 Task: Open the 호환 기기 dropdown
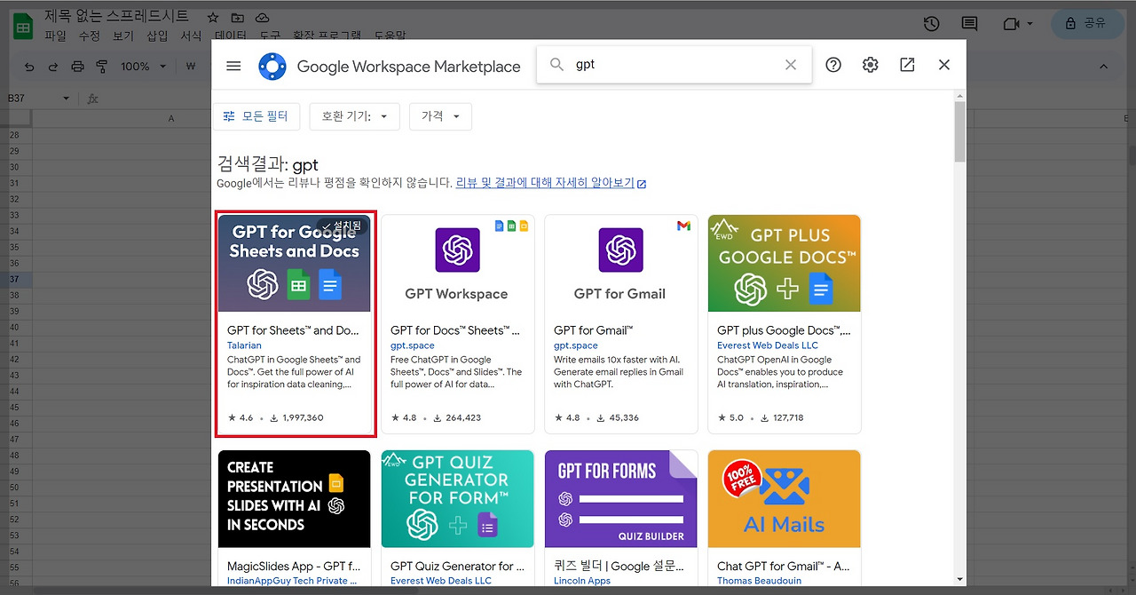click(x=354, y=116)
